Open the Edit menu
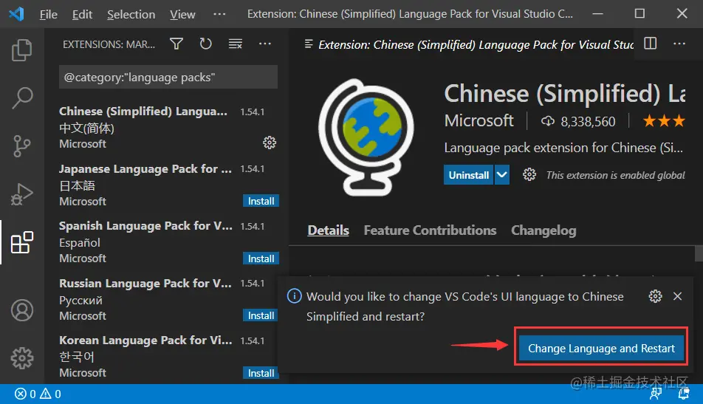 [x=82, y=14]
